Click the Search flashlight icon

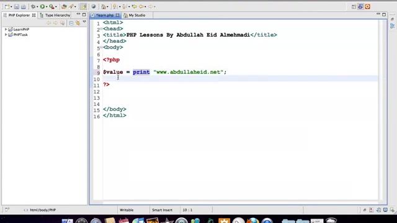[x=71, y=7]
